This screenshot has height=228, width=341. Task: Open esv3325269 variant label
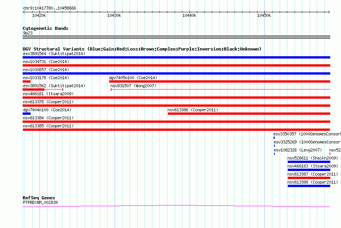coord(307,142)
